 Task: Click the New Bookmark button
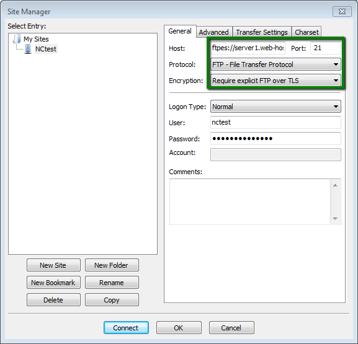53,283
